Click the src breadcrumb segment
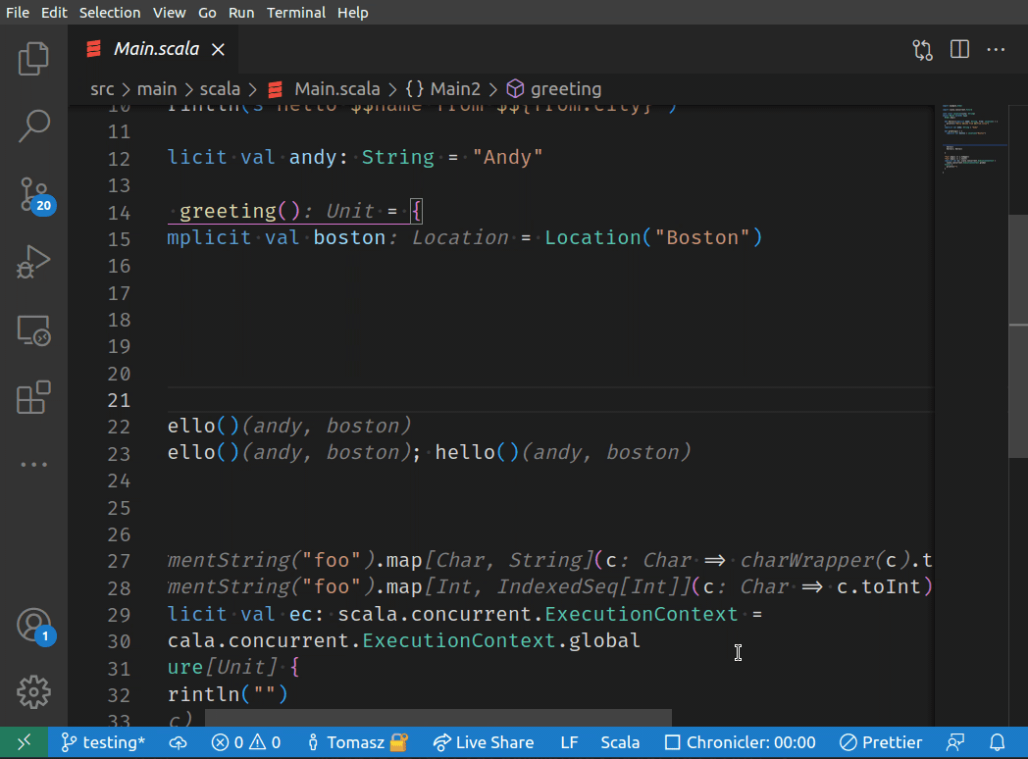Image resolution: width=1028 pixels, height=759 pixels. (102, 89)
